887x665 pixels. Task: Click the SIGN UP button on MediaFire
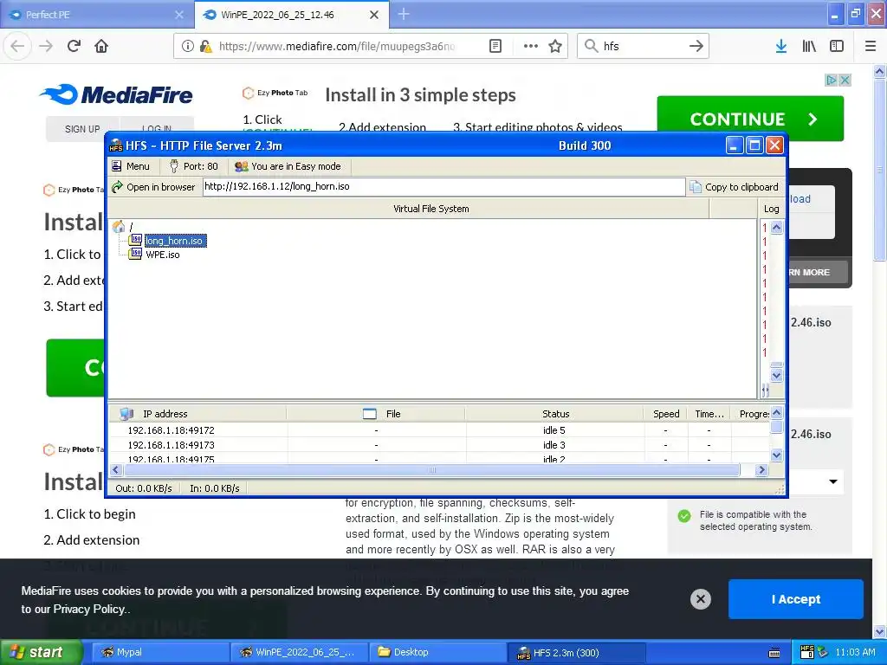pos(82,129)
